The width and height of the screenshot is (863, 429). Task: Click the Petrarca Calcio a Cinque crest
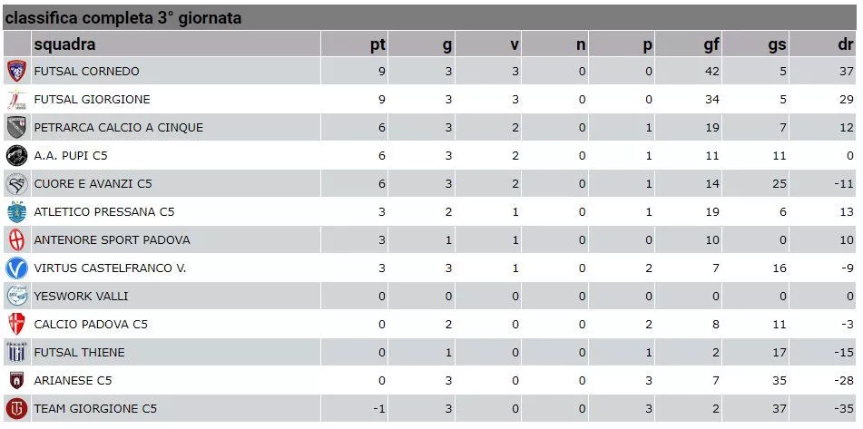coord(16,128)
